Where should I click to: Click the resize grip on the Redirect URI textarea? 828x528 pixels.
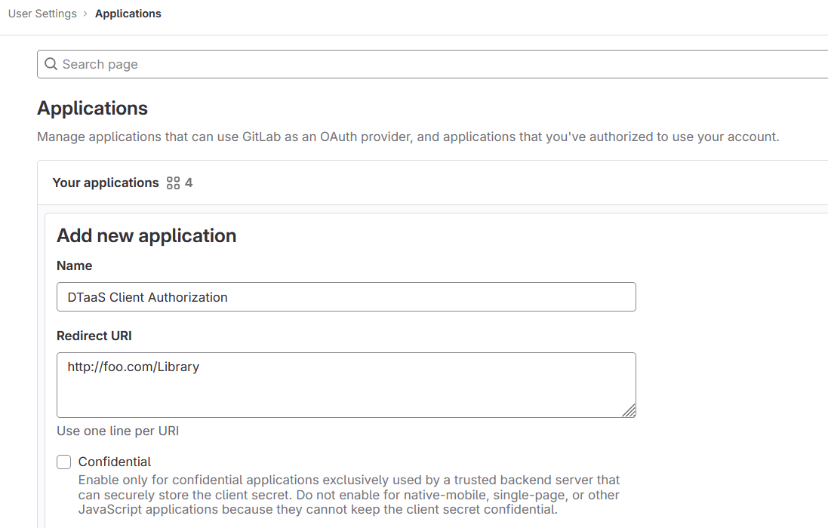click(x=630, y=412)
